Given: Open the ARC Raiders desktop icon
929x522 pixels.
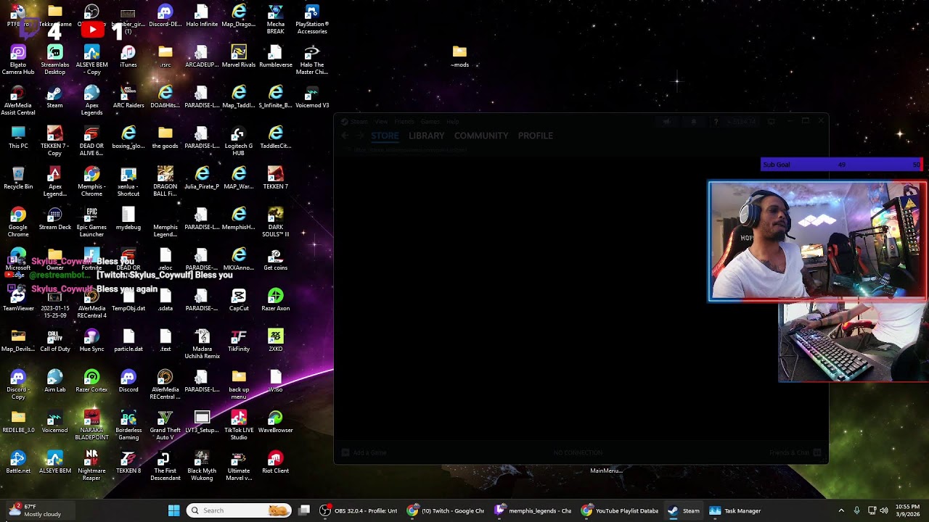Looking at the screenshot, I should click(128, 97).
